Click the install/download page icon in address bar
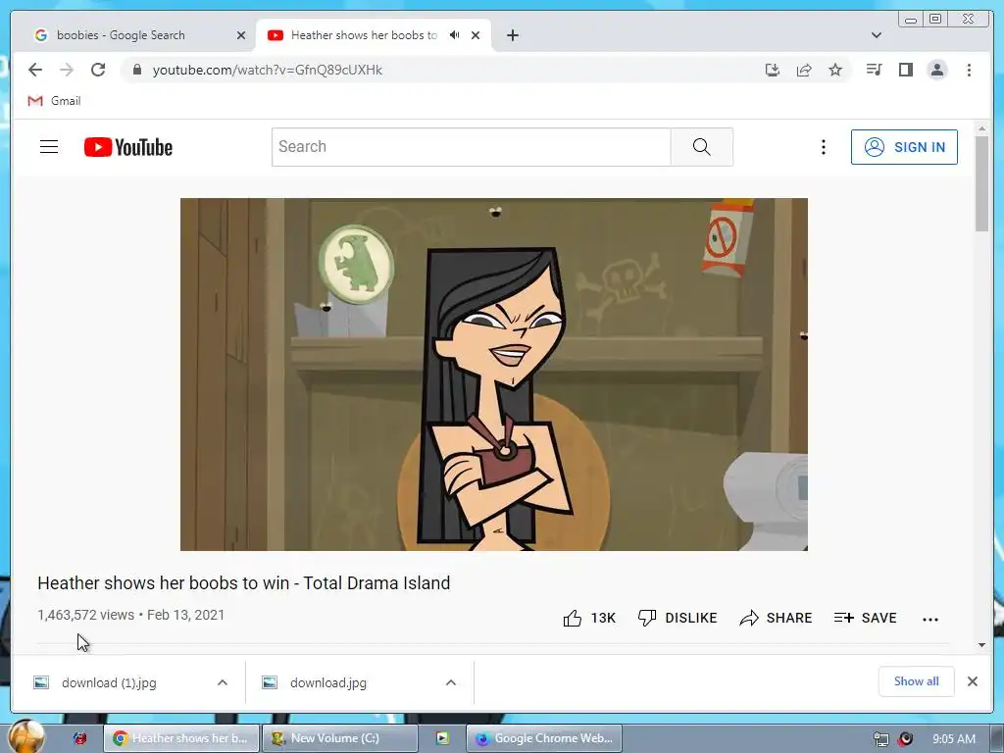1004x753 pixels. (x=773, y=70)
